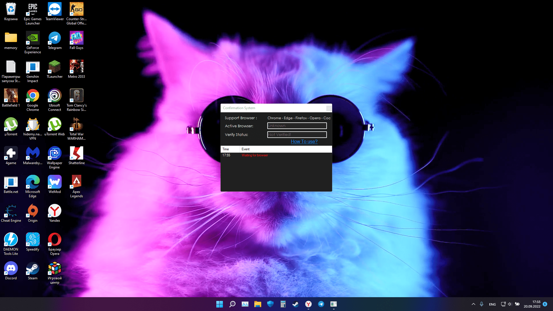Open the Windows Start menu
The height and width of the screenshot is (311, 553).
point(219,304)
